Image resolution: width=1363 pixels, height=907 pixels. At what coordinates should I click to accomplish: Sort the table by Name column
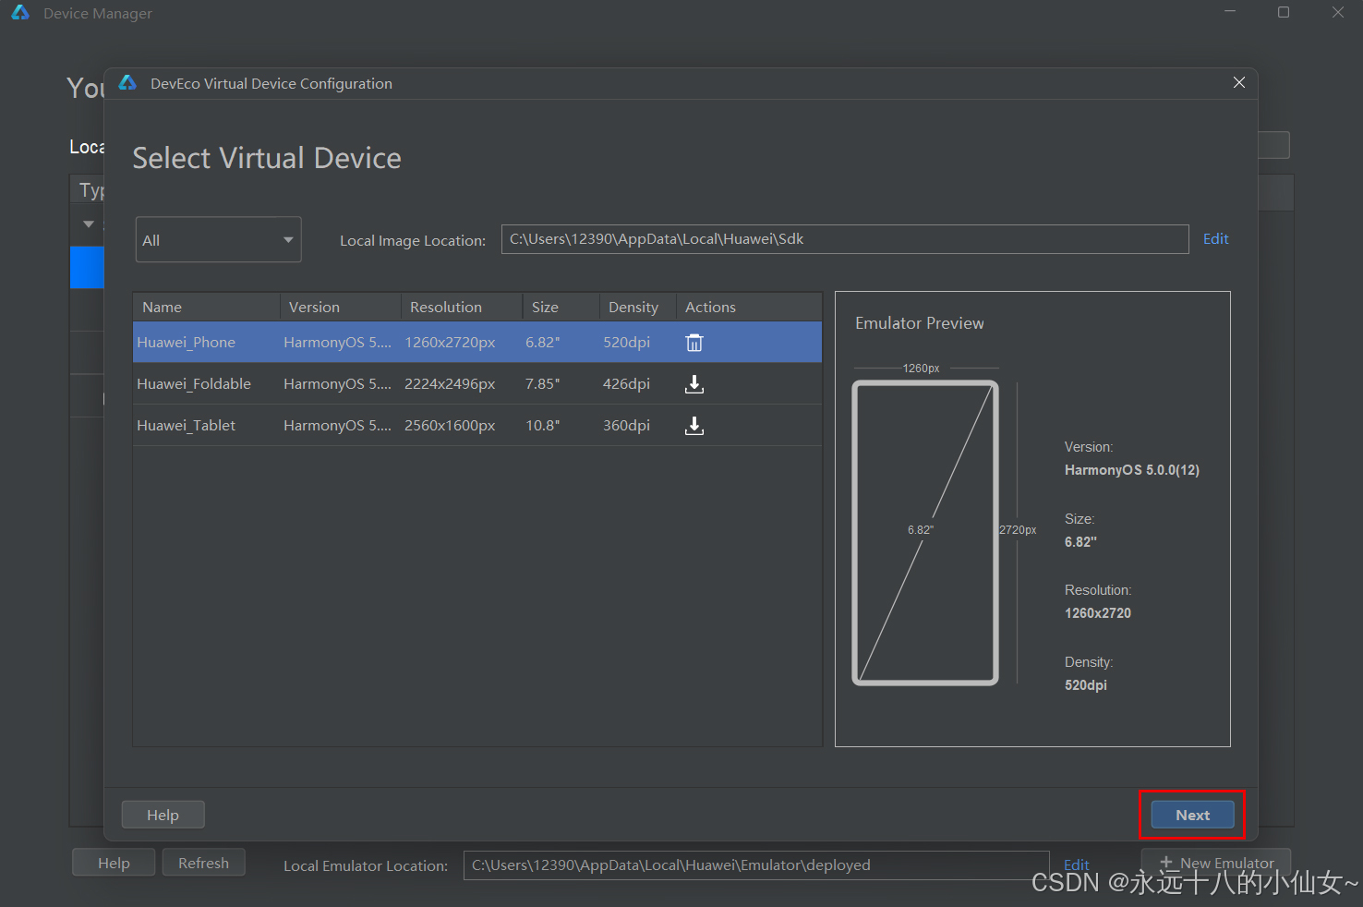[206, 307]
